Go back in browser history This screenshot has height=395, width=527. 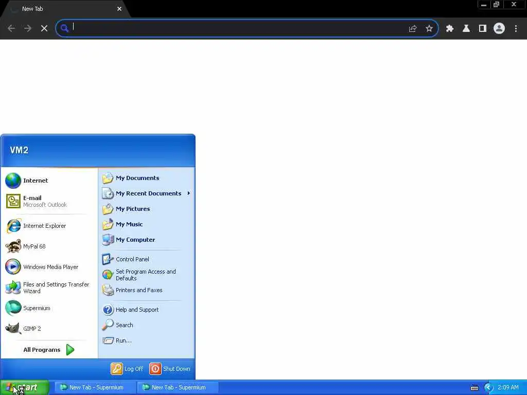point(11,28)
